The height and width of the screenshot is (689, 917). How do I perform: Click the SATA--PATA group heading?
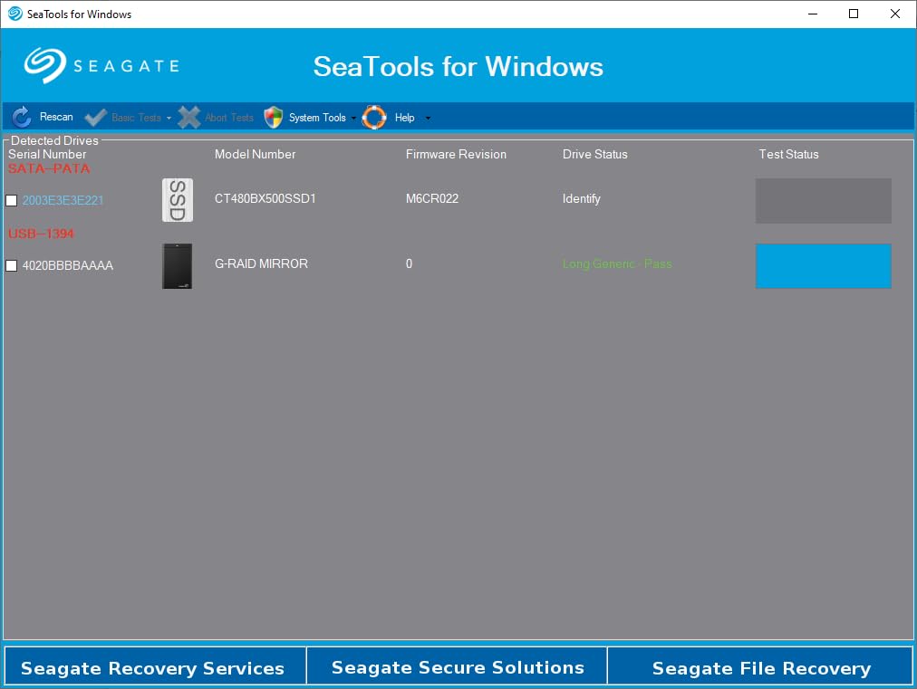[49, 168]
